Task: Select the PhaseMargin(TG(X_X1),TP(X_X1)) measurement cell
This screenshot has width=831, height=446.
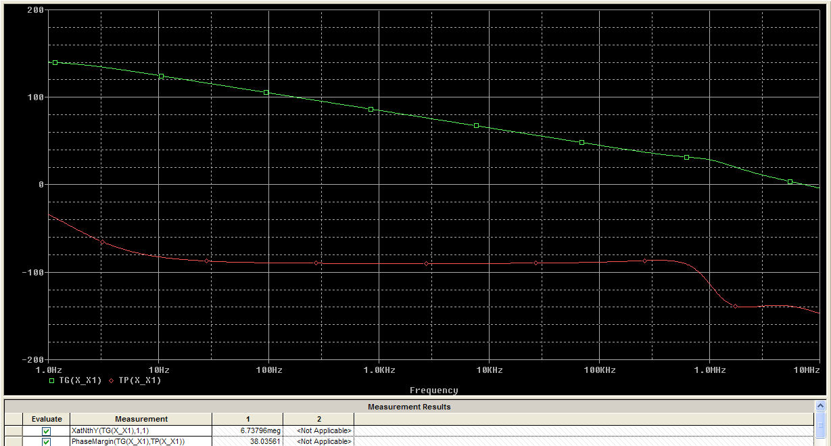Action: click(141, 441)
